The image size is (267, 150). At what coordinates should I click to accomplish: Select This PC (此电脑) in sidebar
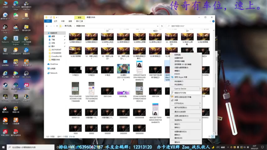[x=53, y=69]
